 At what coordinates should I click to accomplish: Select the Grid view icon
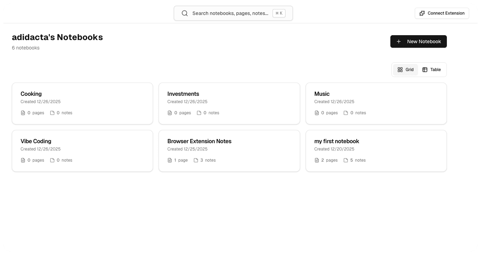tap(400, 70)
